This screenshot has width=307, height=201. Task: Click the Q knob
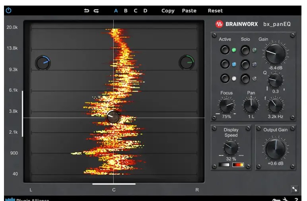click(275, 80)
